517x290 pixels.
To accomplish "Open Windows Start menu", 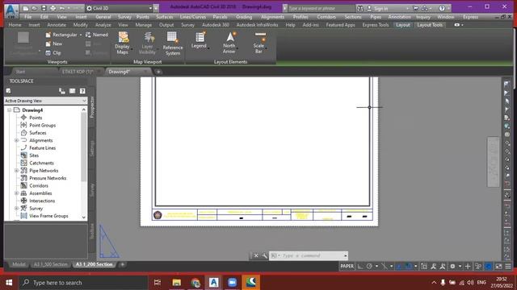I will (x=9, y=283).
